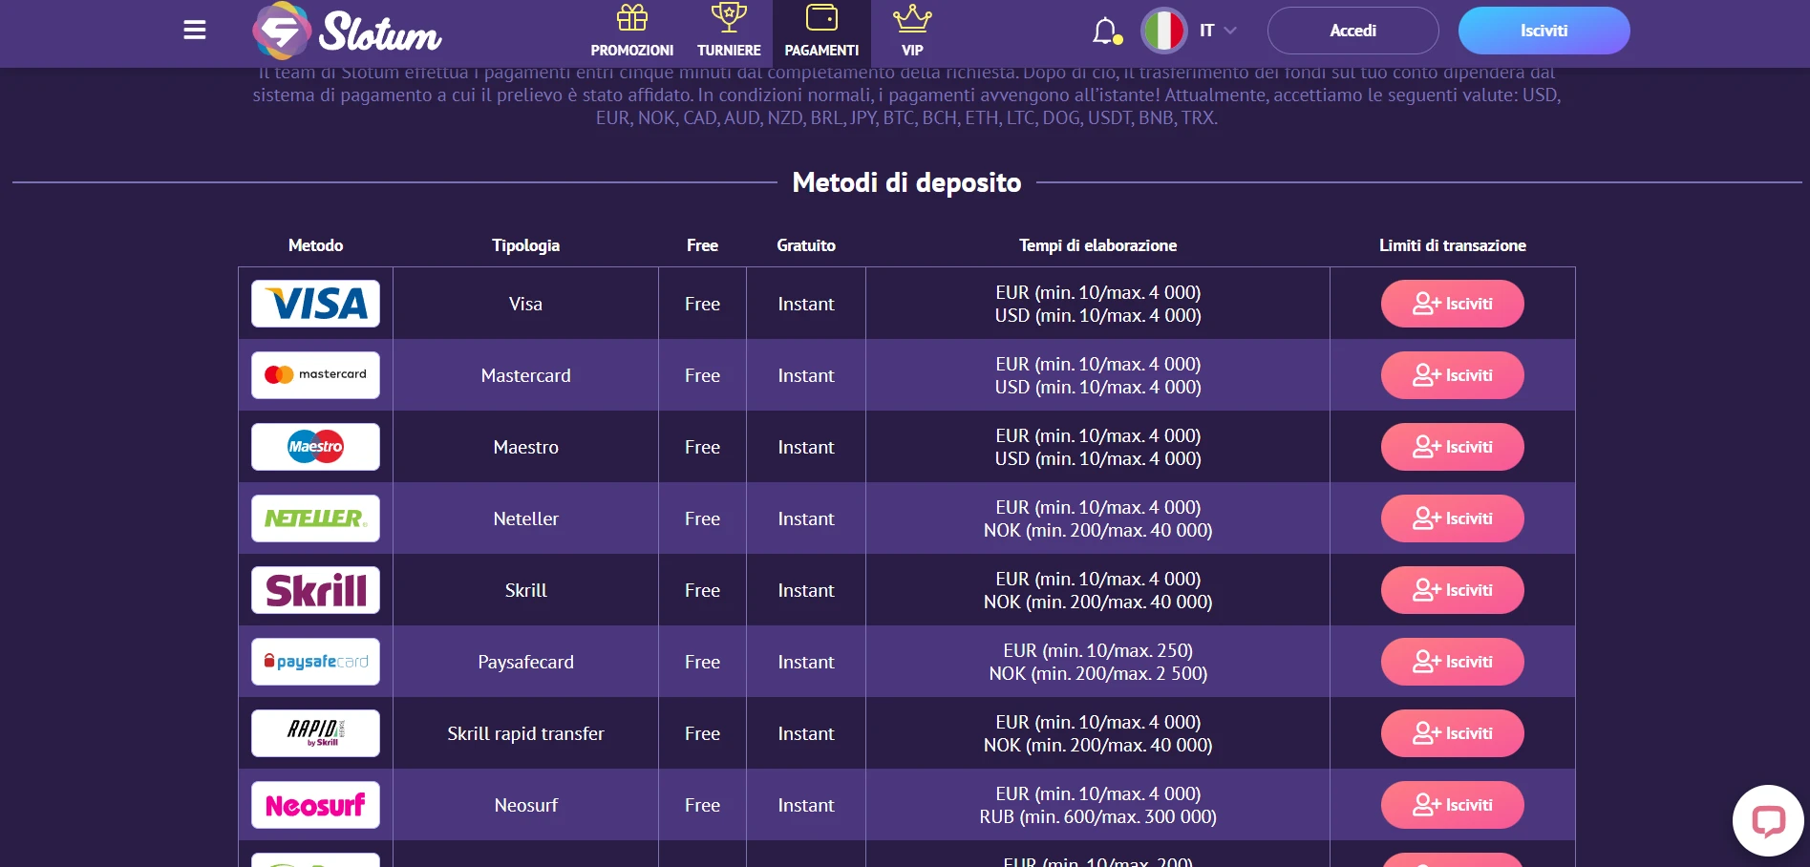Click the Accedi login button
The width and height of the screenshot is (1810, 867).
point(1352,31)
